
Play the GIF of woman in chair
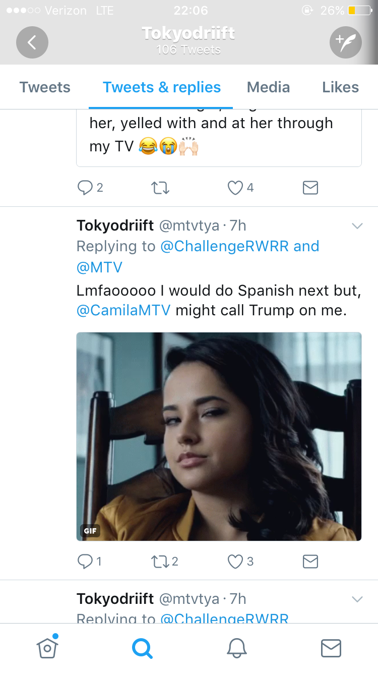point(219,436)
